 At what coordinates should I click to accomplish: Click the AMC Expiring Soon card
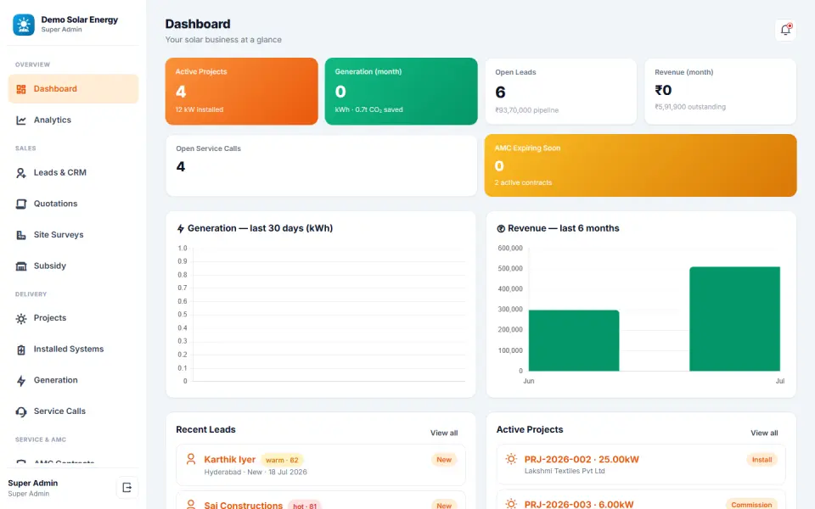pos(640,165)
